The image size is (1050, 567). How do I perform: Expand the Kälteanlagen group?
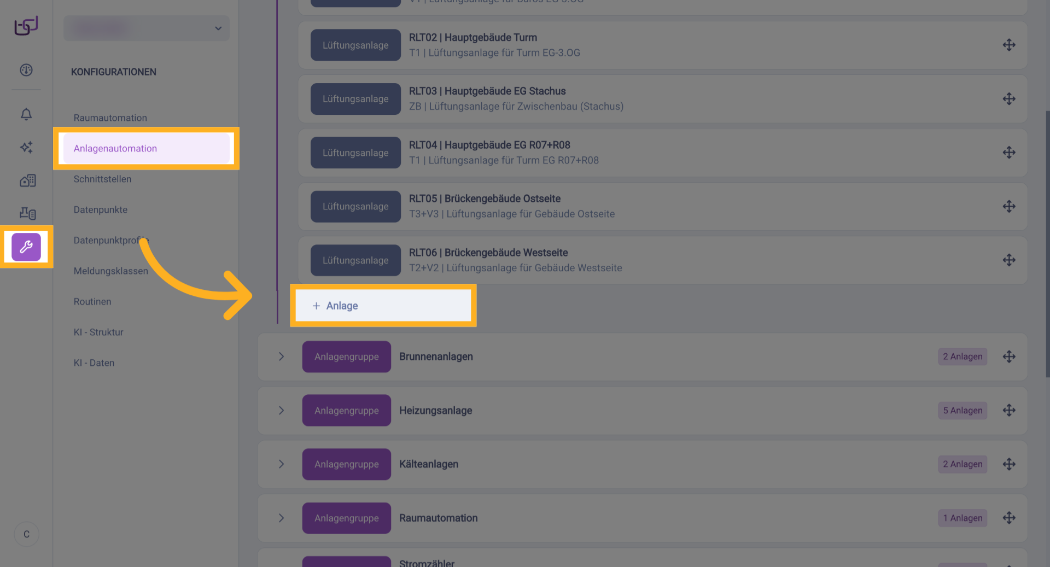281,464
